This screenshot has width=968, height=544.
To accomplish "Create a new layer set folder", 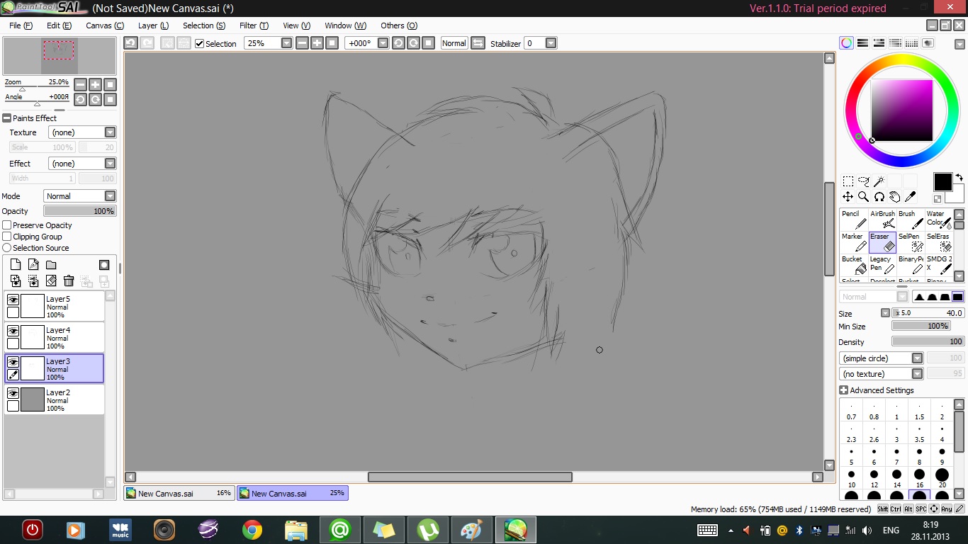I will [51, 265].
